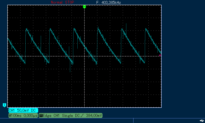The image size is (205, 123).
Task: Click the T trigger icon before Edge
Action: [41, 116]
